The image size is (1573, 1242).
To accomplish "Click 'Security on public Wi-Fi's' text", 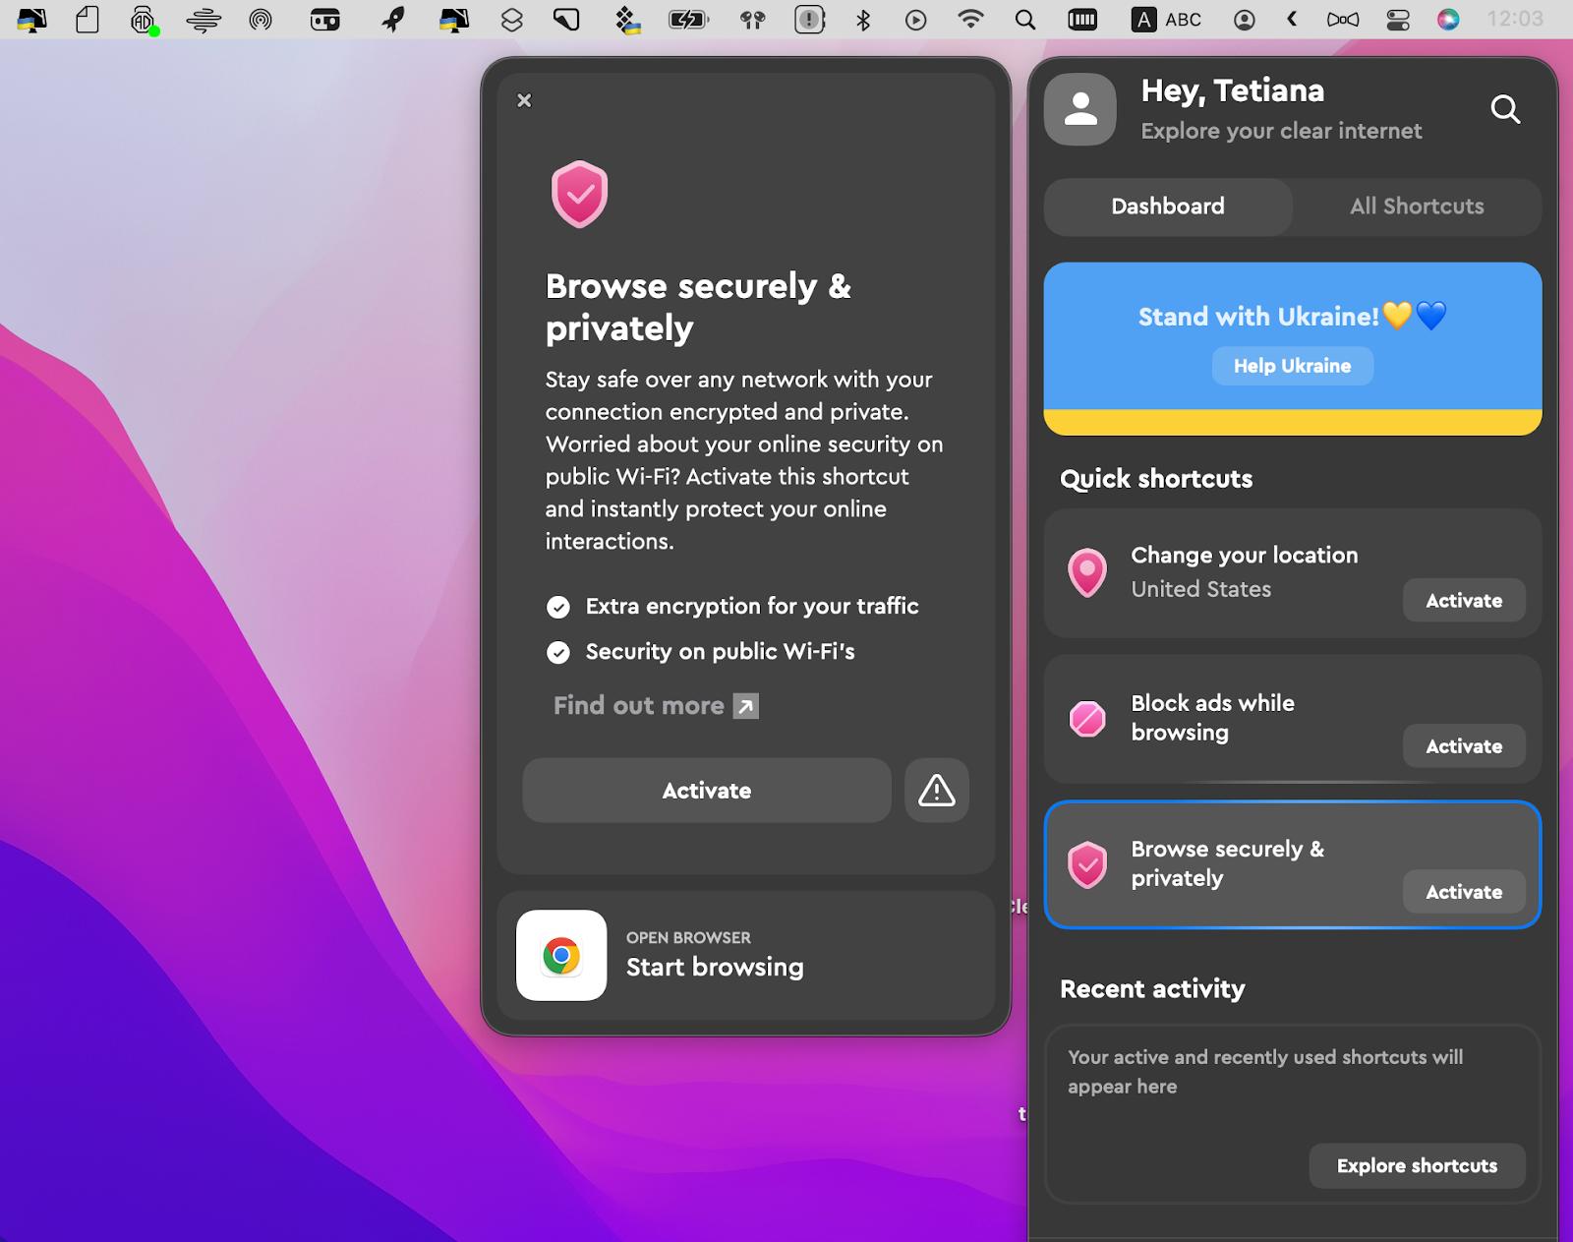I will pos(720,651).
